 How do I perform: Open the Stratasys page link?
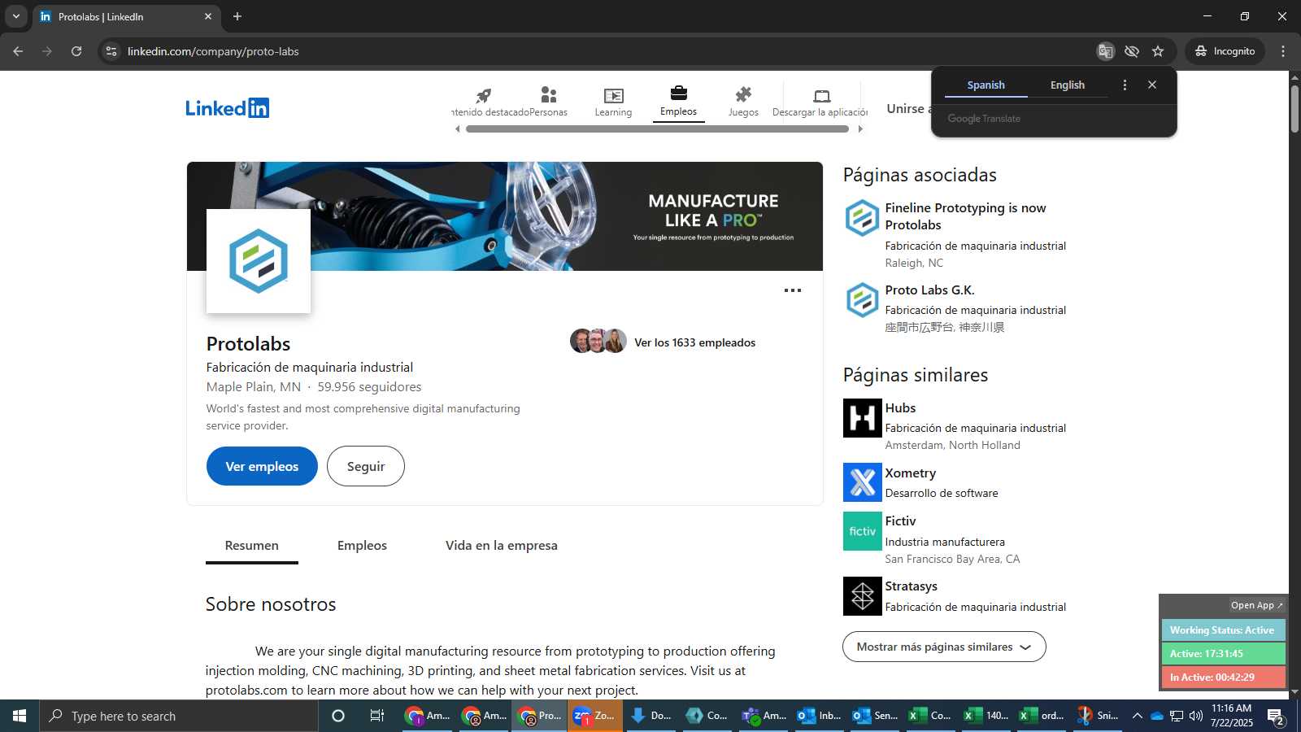(x=911, y=586)
